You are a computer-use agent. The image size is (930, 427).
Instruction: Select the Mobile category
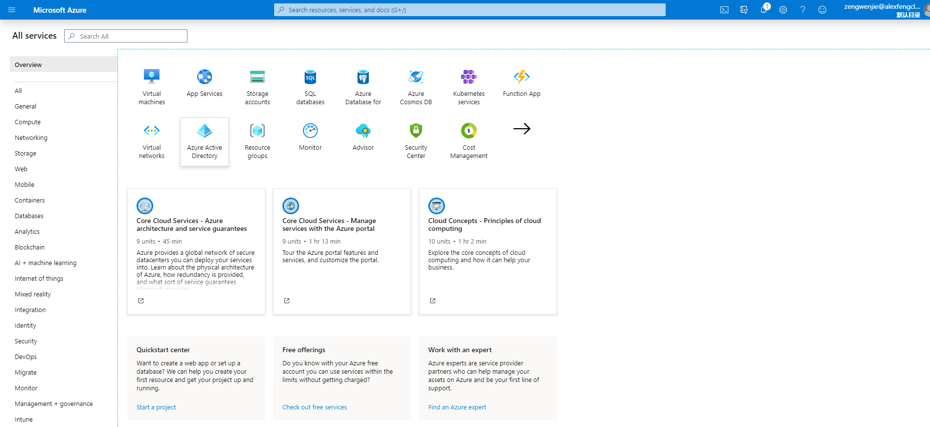[x=24, y=184]
